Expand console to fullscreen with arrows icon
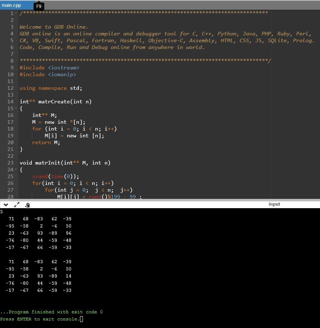 tap(17, 205)
